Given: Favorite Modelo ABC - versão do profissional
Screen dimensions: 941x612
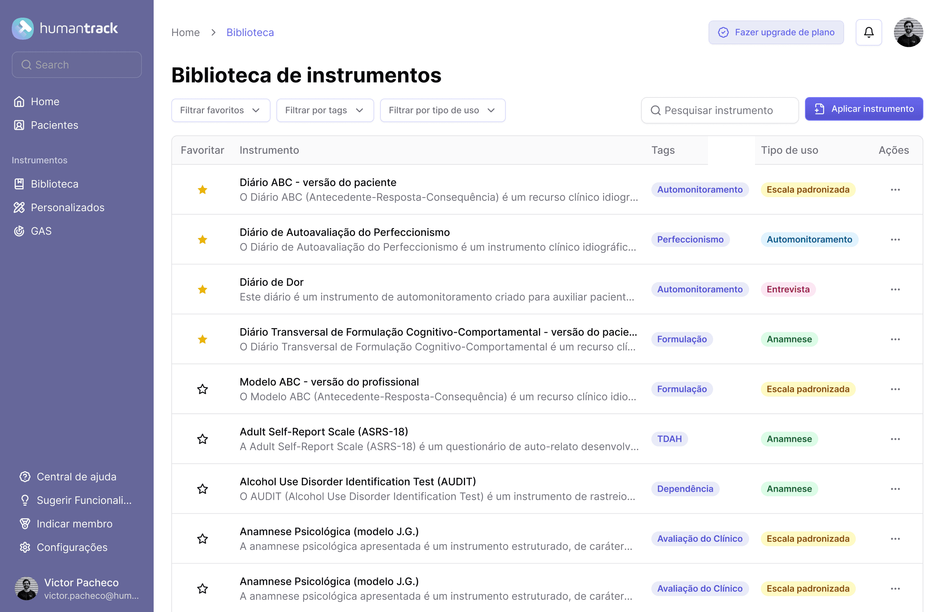Looking at the screenshot, I should (203, 389).
